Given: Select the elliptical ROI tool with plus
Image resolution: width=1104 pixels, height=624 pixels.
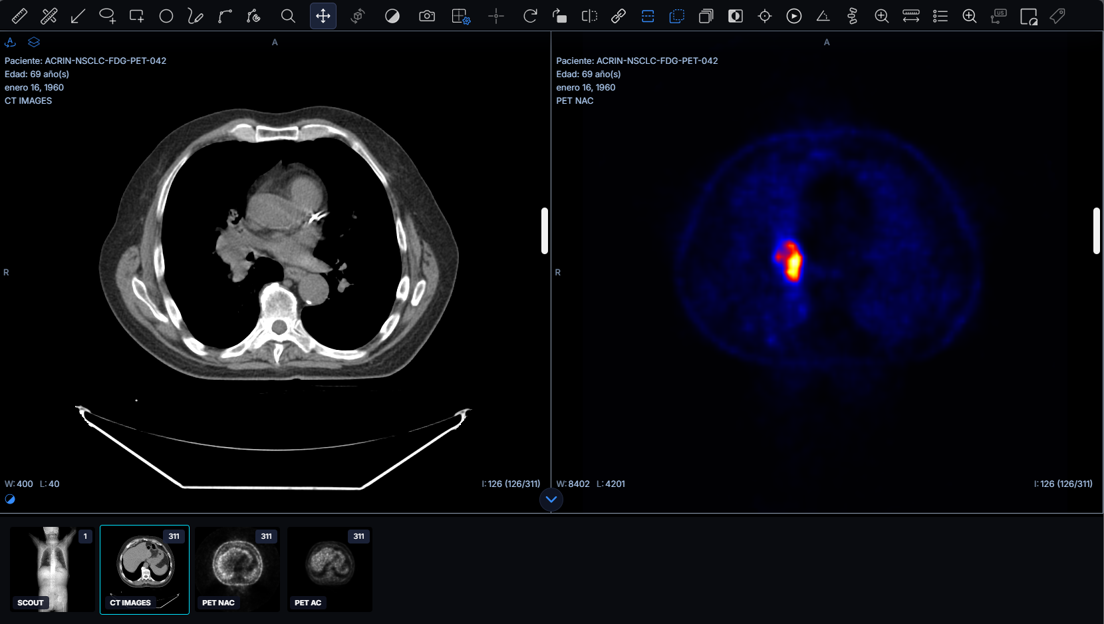Looking at the screenshot, I should click(107, 16).
